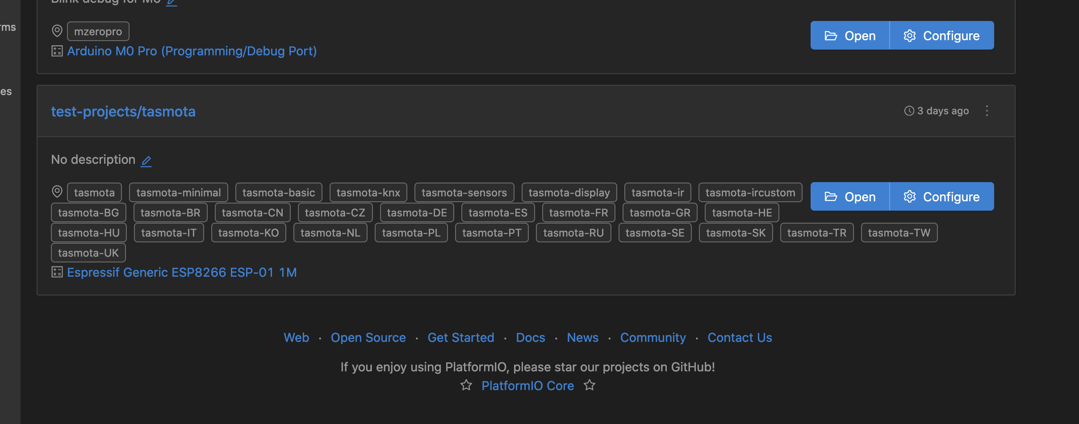Image resolution: width=1079 pixels, height=424 pixels.
Task: Visit the Docs link in the footer
Action: (530, 337)
